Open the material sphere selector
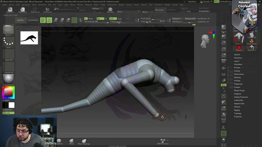The image size is (262, 147). coord(8,79)
